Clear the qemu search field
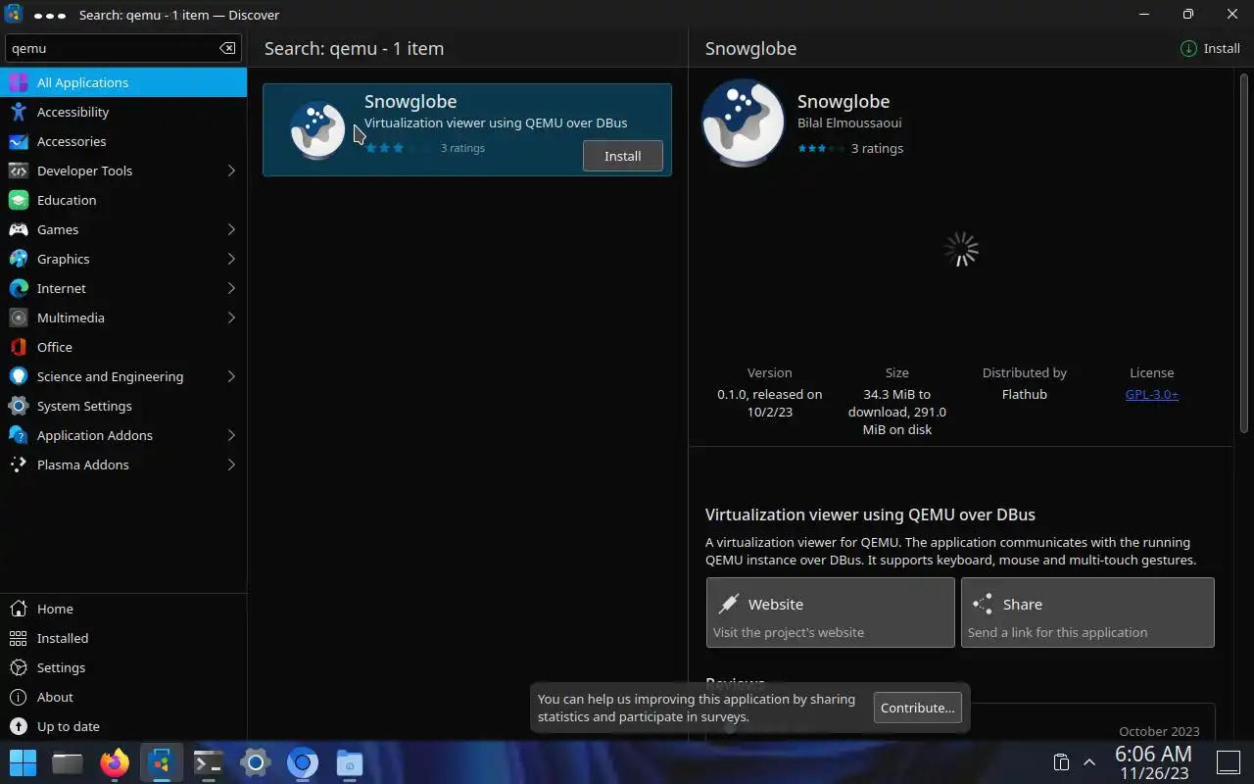The height and width of the screenshot is (784, 1254). click(x=227, y=48)
